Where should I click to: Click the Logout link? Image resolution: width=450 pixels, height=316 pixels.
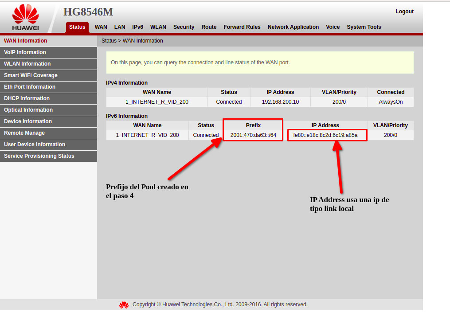404,12
